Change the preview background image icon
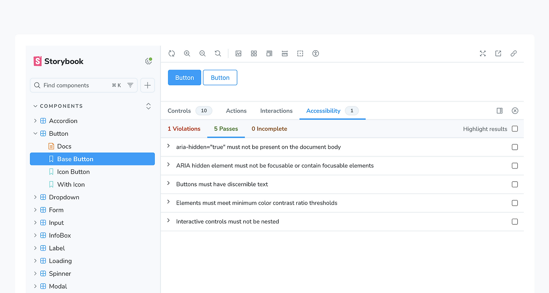 [238, 53]
